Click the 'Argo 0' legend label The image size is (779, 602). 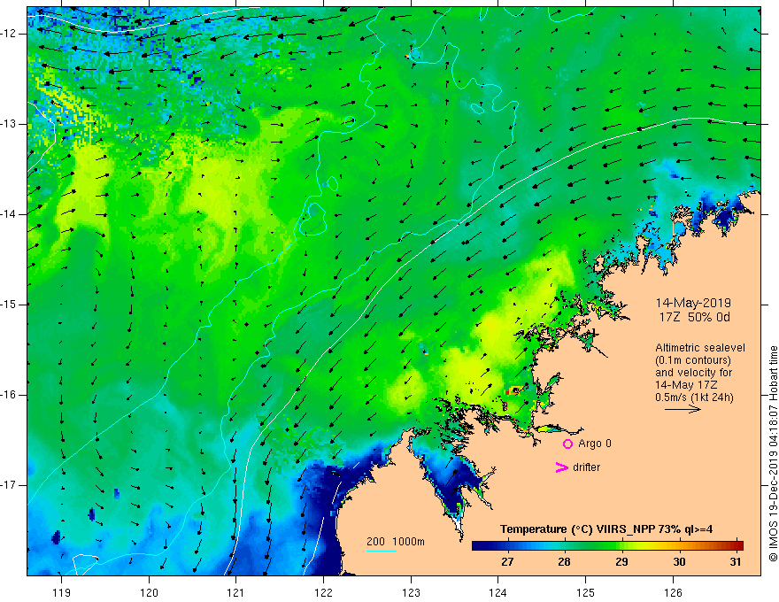click(595, 444)
